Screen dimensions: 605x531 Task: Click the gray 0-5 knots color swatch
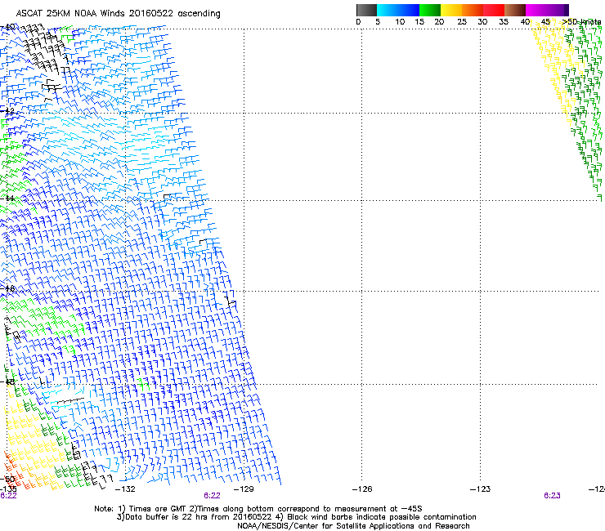tap(366, 10)
